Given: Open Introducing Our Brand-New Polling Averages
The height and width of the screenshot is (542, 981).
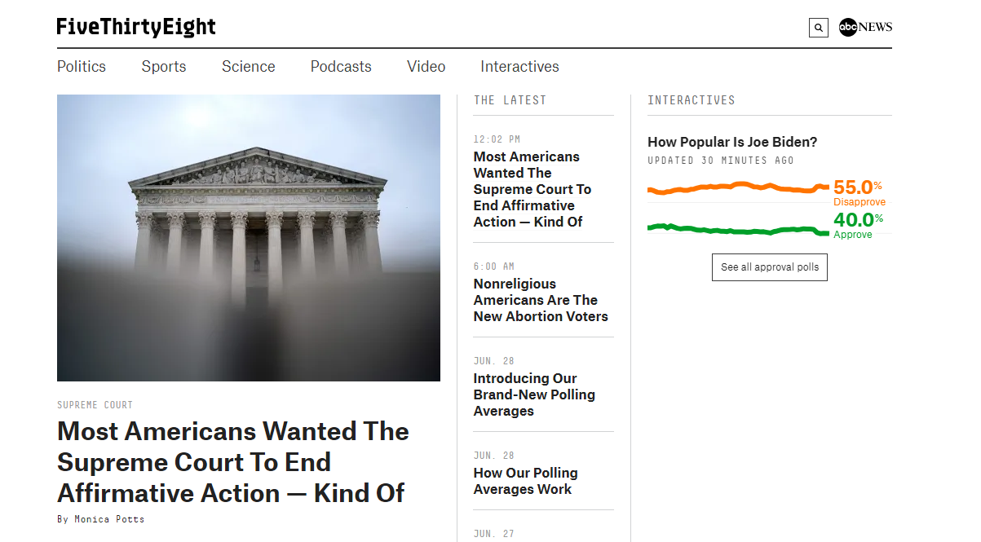Looking at the screenshot, I should tap(534, 394).
